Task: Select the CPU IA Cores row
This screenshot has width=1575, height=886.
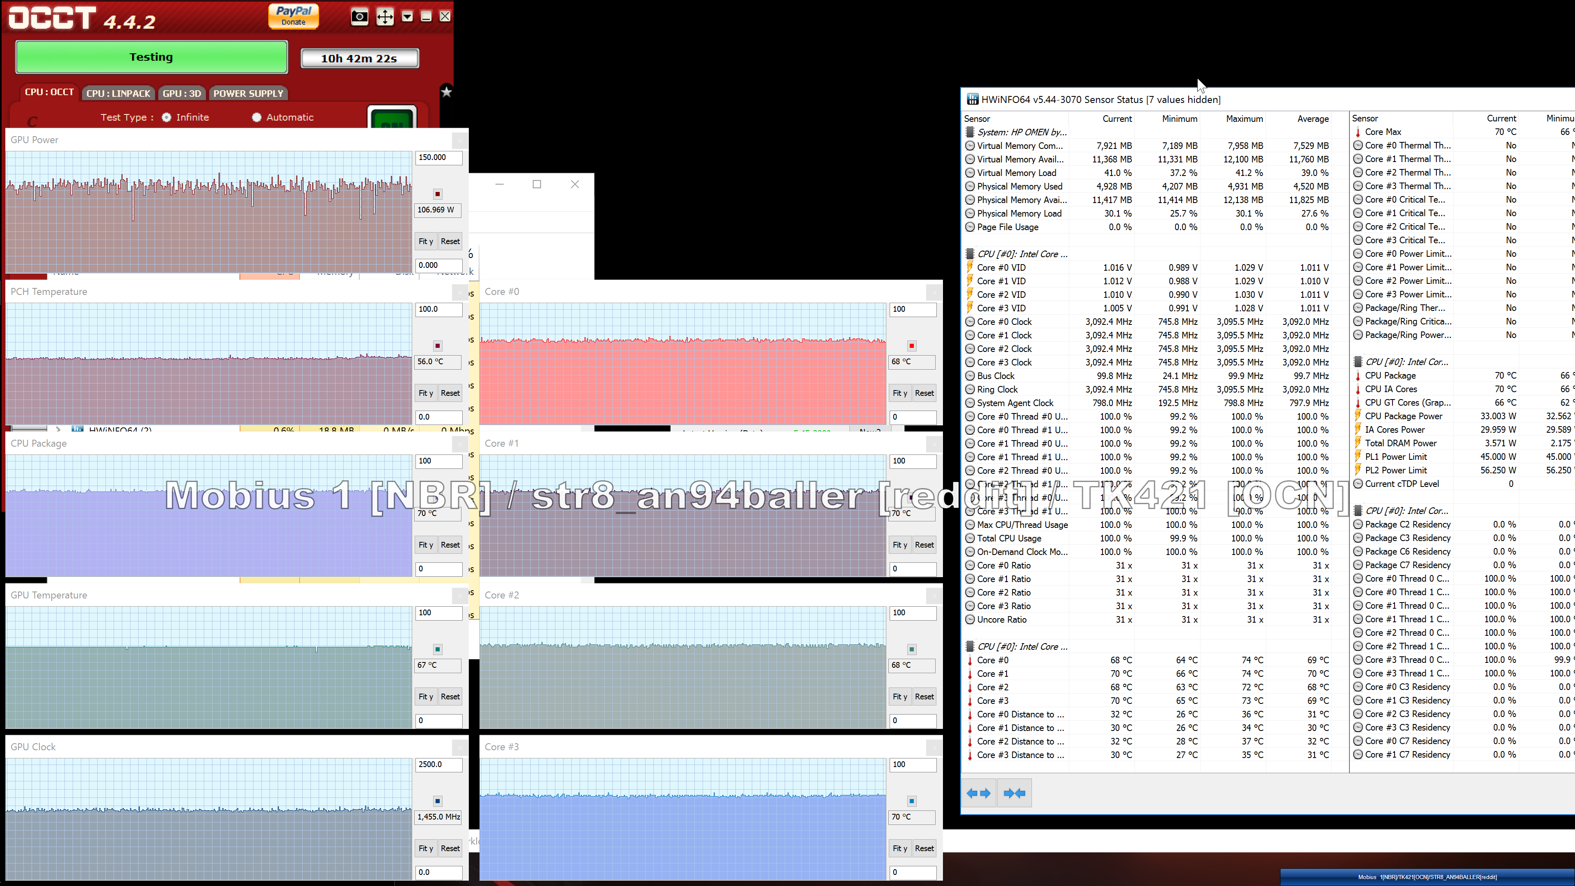Action: [x=1463, y=390]
